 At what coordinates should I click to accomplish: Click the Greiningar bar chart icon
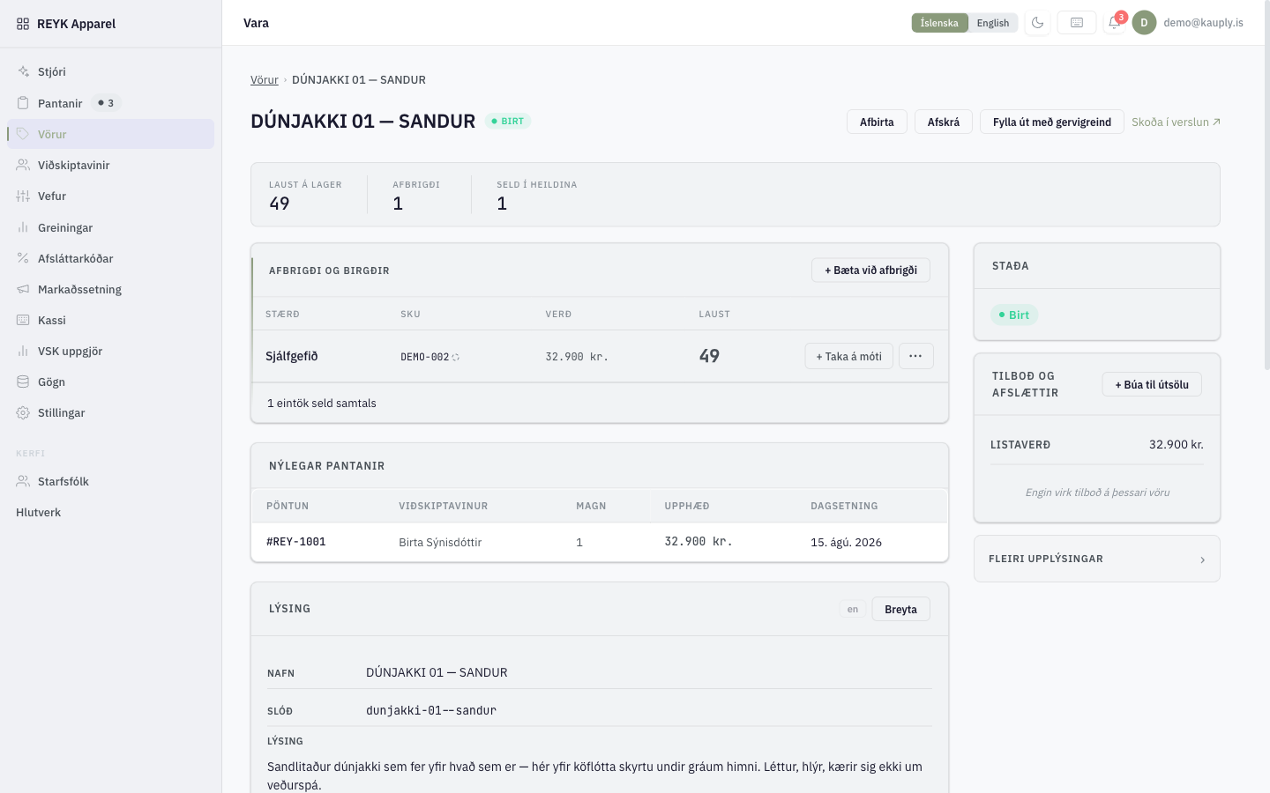(23, 227)
